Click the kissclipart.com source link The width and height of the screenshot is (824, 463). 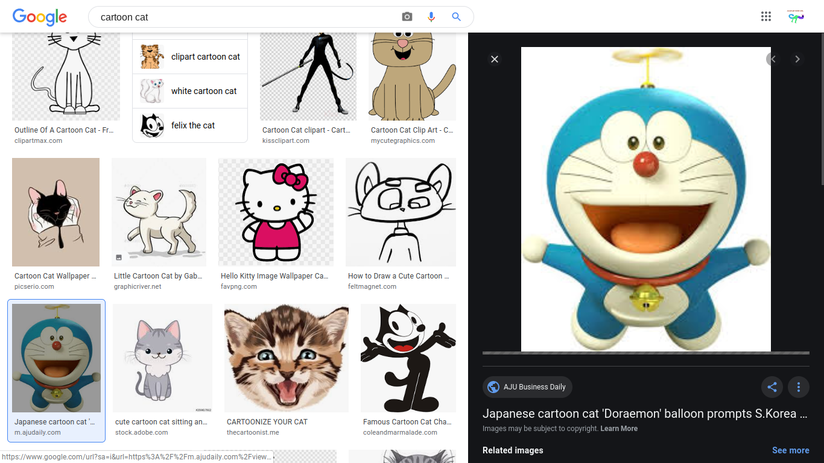coord(286,140)
